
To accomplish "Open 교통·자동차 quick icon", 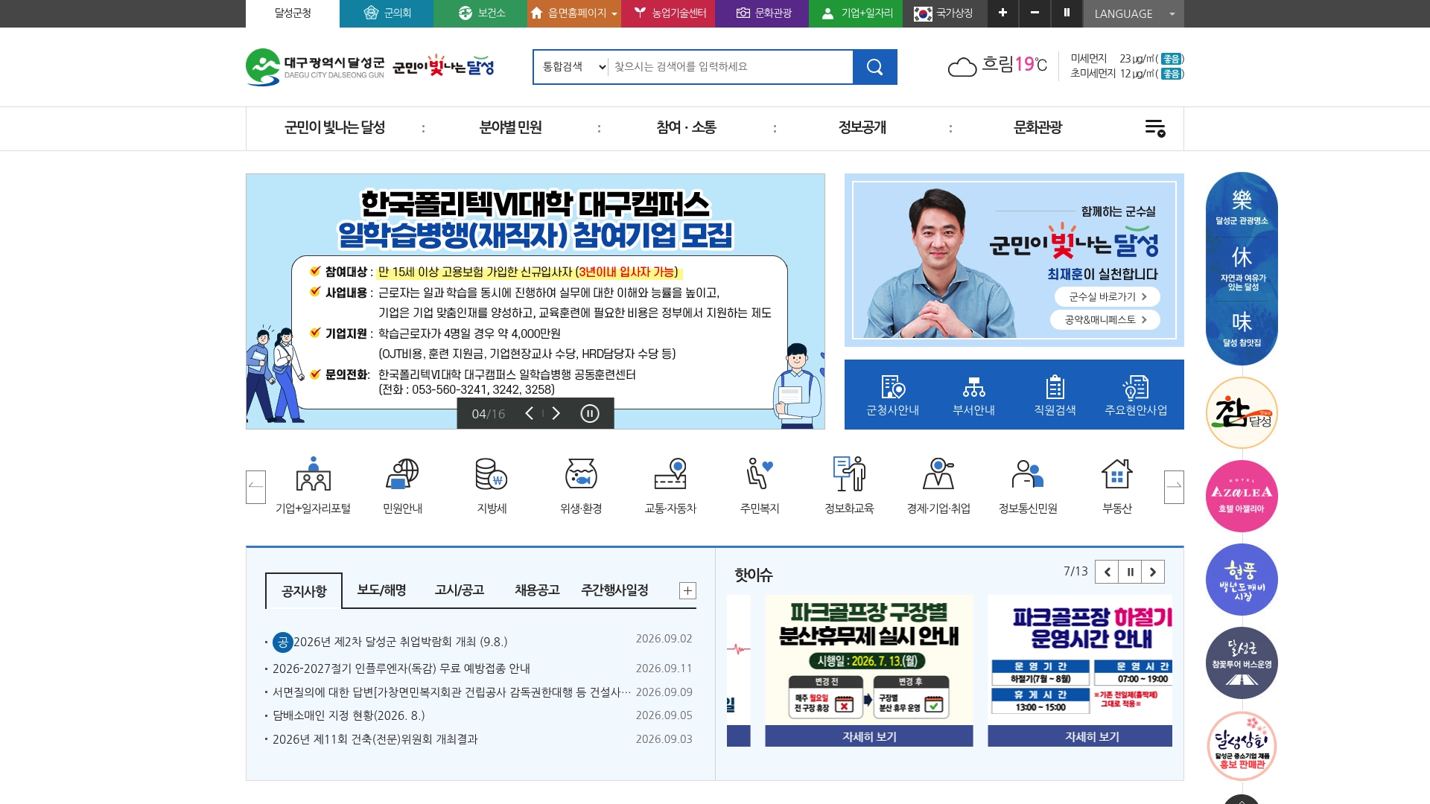I will coord(670,485).
